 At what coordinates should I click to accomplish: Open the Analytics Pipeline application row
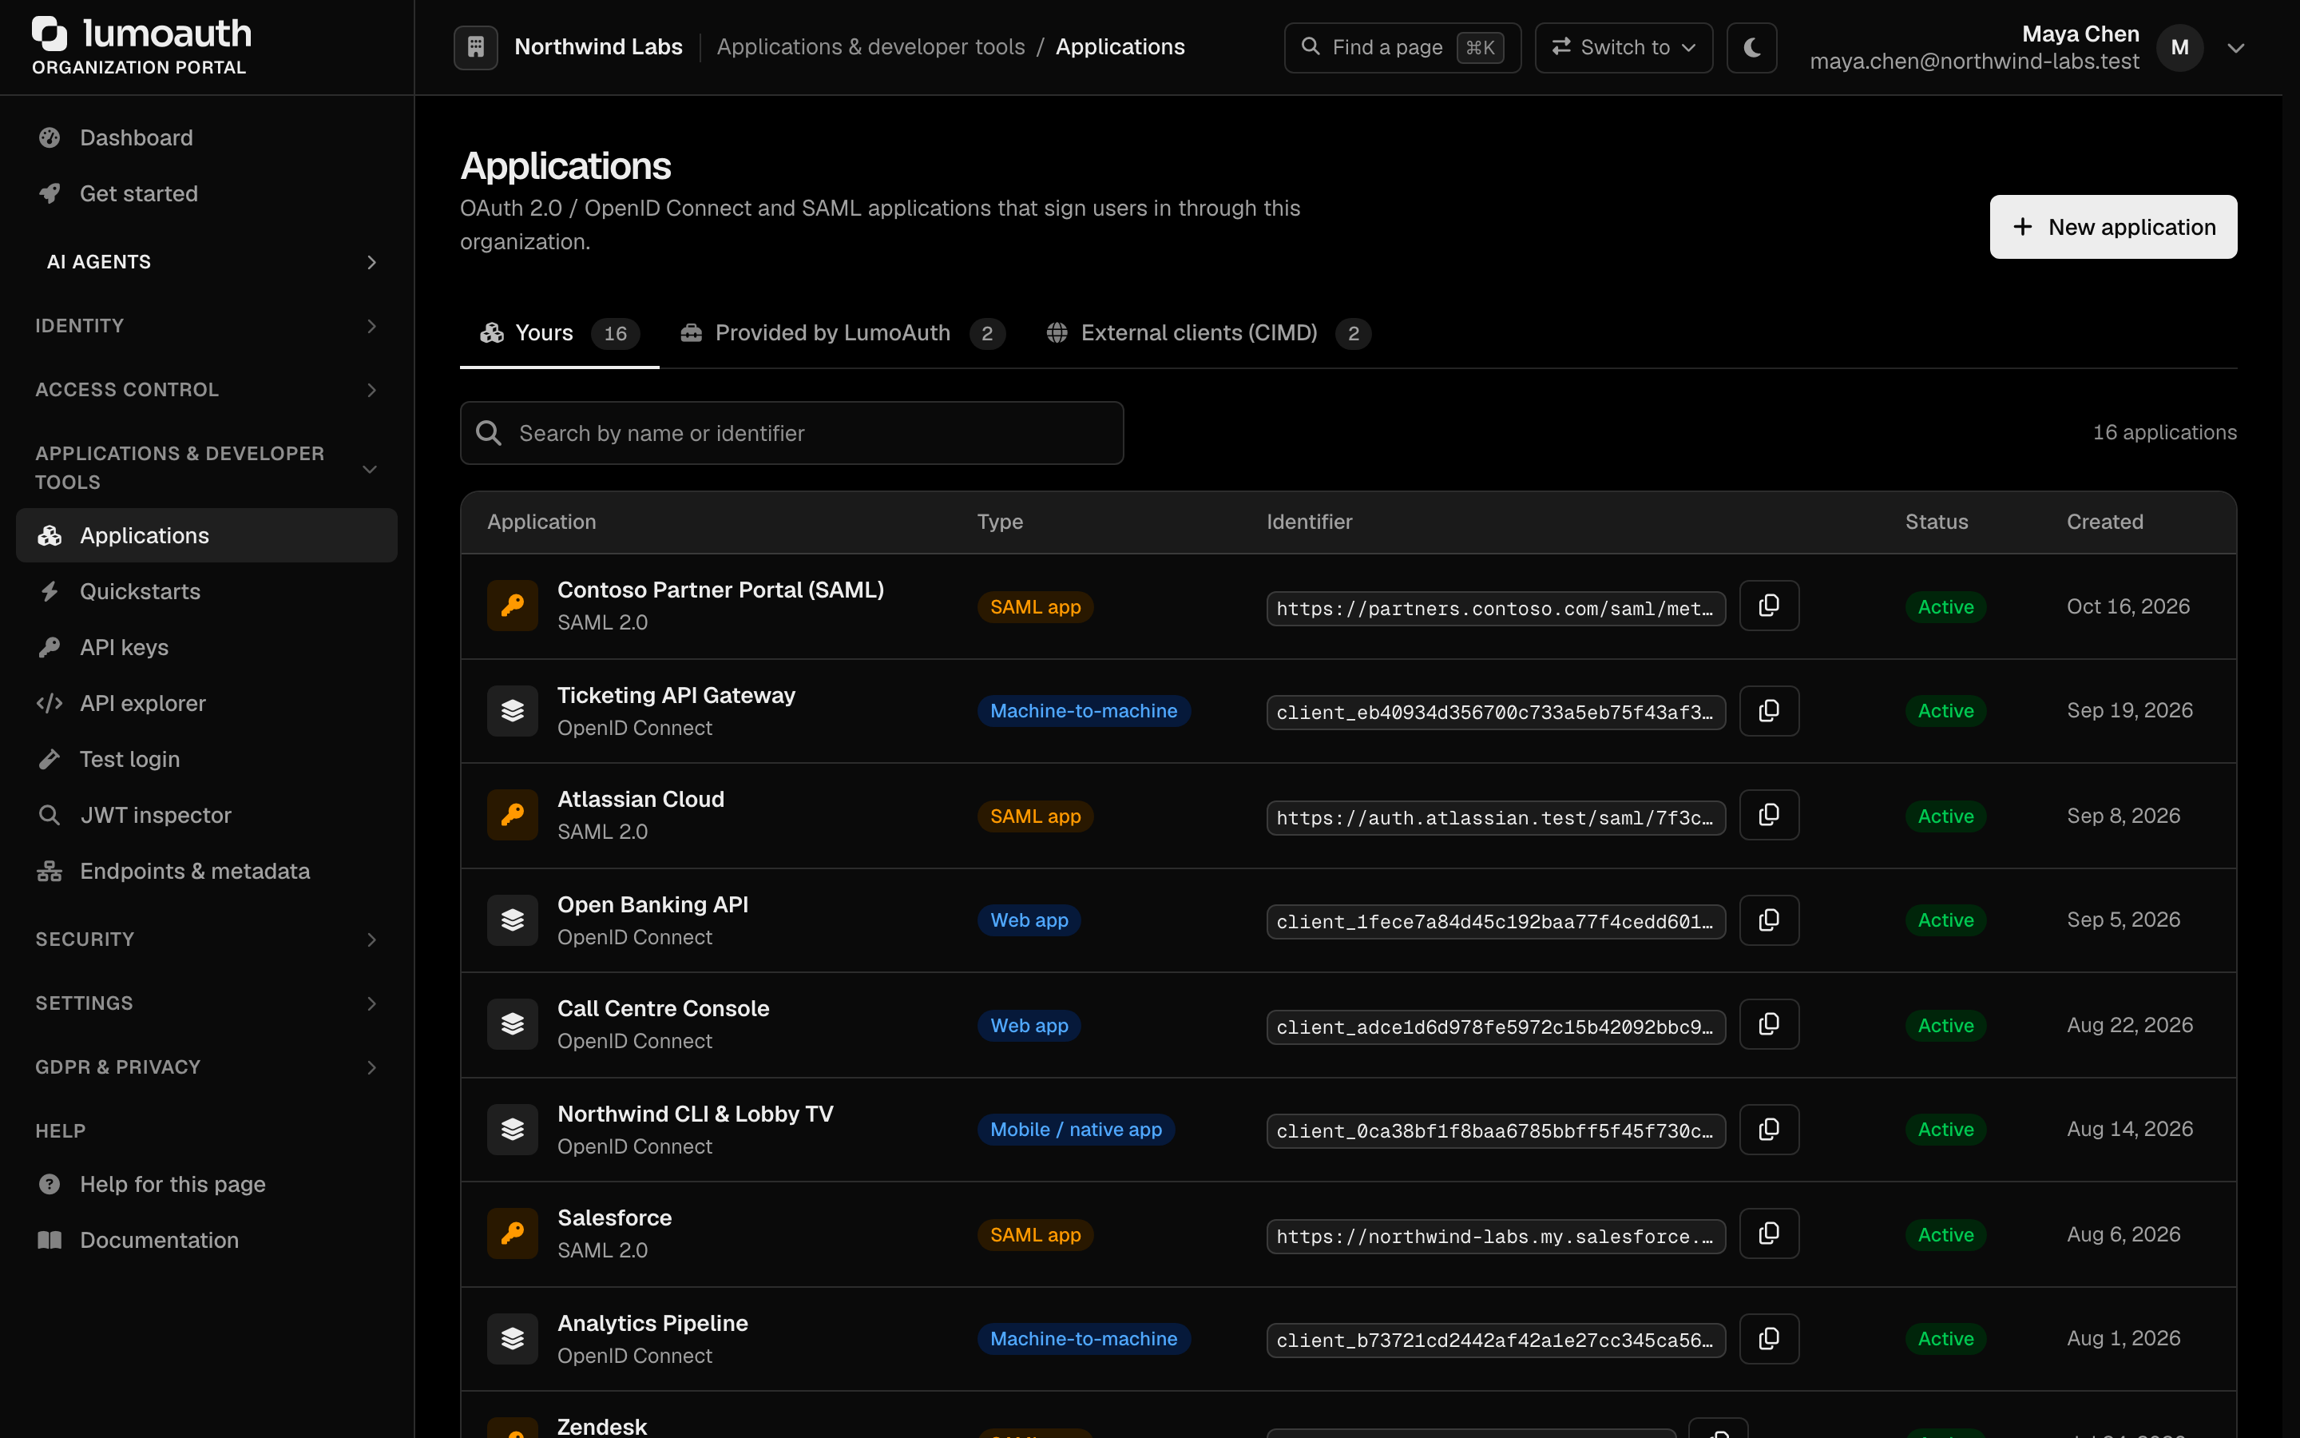[x=1348, y=1338]
